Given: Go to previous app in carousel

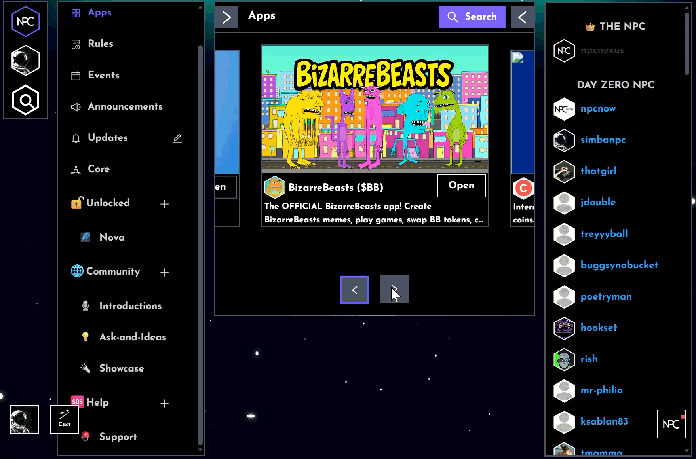Looking at the screenshot, I should pos(355,290).
